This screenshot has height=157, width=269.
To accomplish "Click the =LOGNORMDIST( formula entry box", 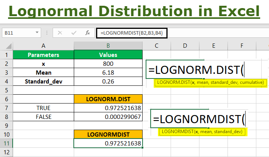I will coord(199,119).
